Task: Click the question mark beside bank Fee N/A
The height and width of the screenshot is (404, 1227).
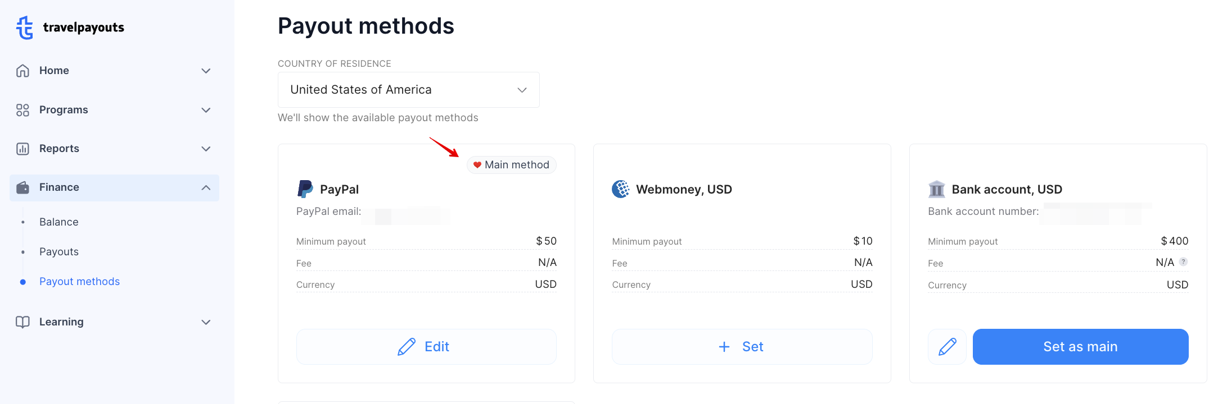Action: click(1183, 261)
